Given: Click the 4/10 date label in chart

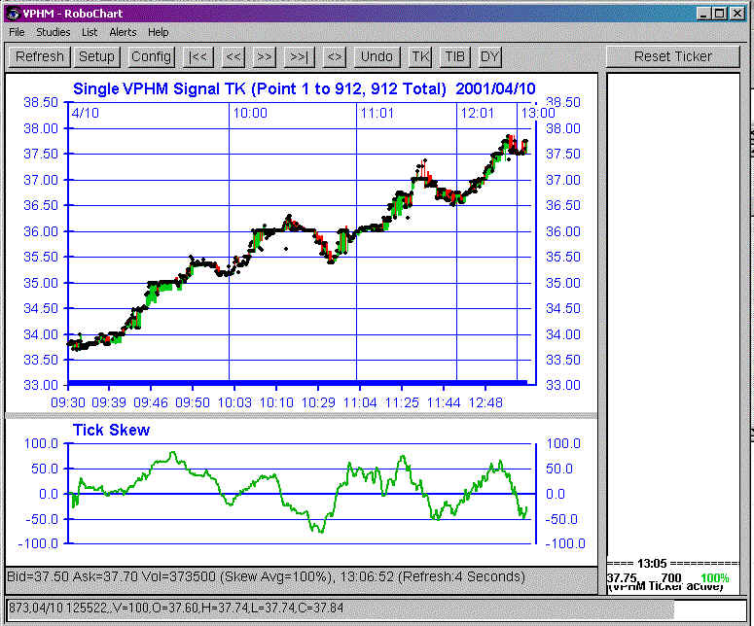Looking at the screenshot, I should tap(85, 113).
